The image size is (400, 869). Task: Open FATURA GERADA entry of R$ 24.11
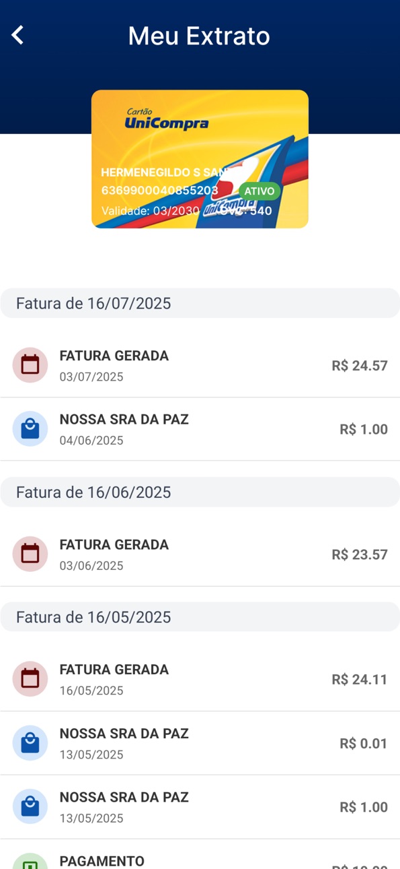point(200,680)
